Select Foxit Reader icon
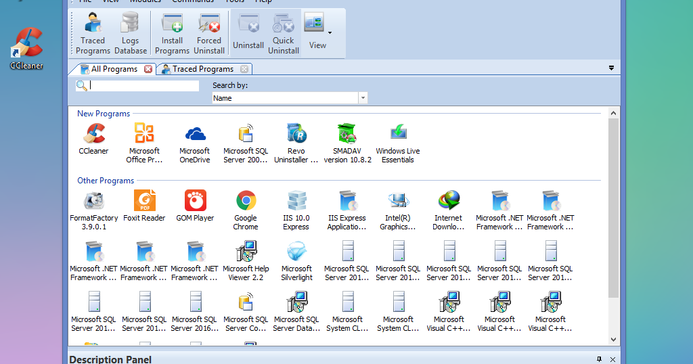 145,206
